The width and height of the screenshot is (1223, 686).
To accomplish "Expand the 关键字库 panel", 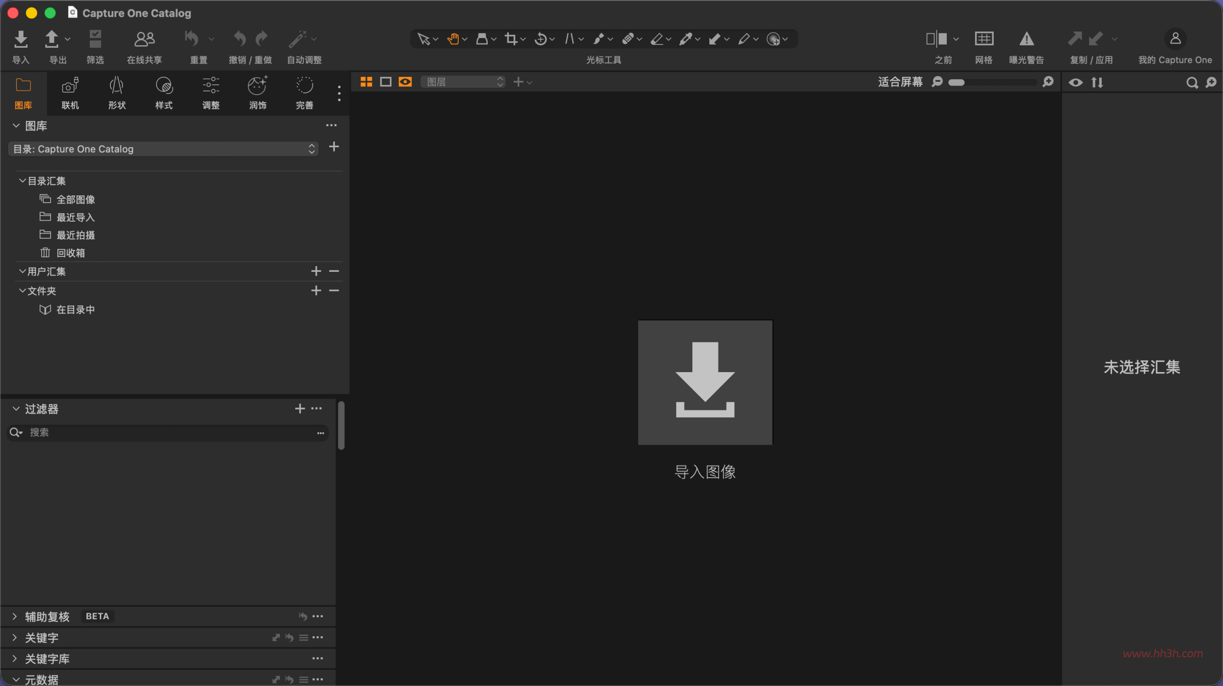I will [14, 658].
